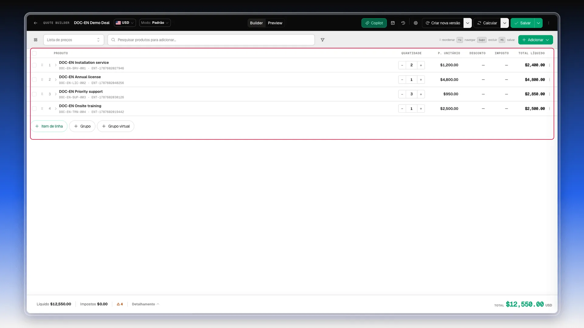The image size is (584, 328).
Task: Select the Priority support row checkbox
Action: 34,94
